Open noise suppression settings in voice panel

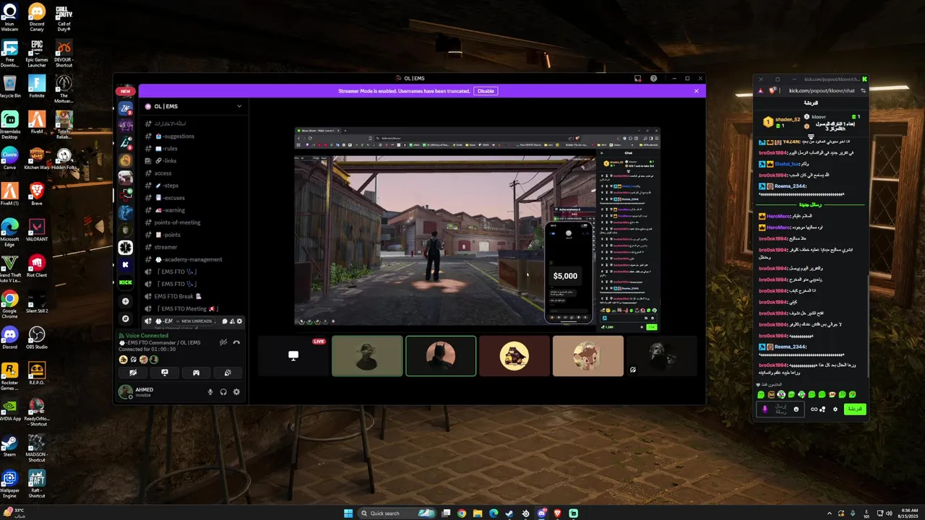[x=223, y=342]
